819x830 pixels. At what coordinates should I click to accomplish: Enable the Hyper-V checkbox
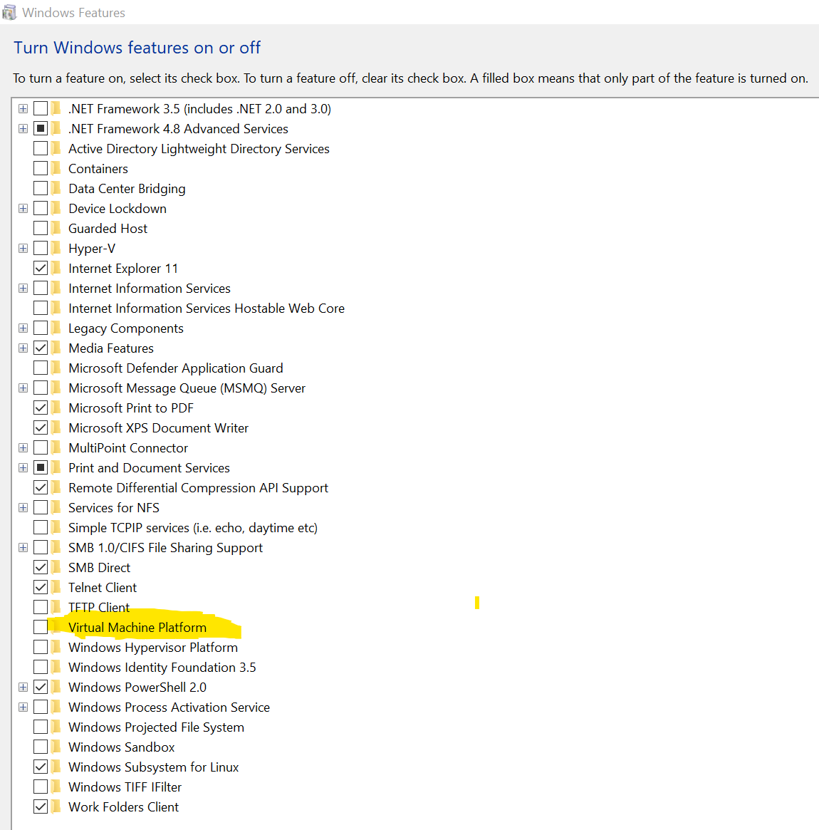[41, 248]
